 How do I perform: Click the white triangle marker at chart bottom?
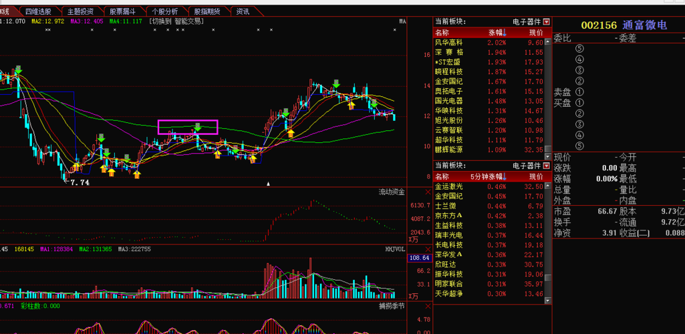tap(268, 183)
